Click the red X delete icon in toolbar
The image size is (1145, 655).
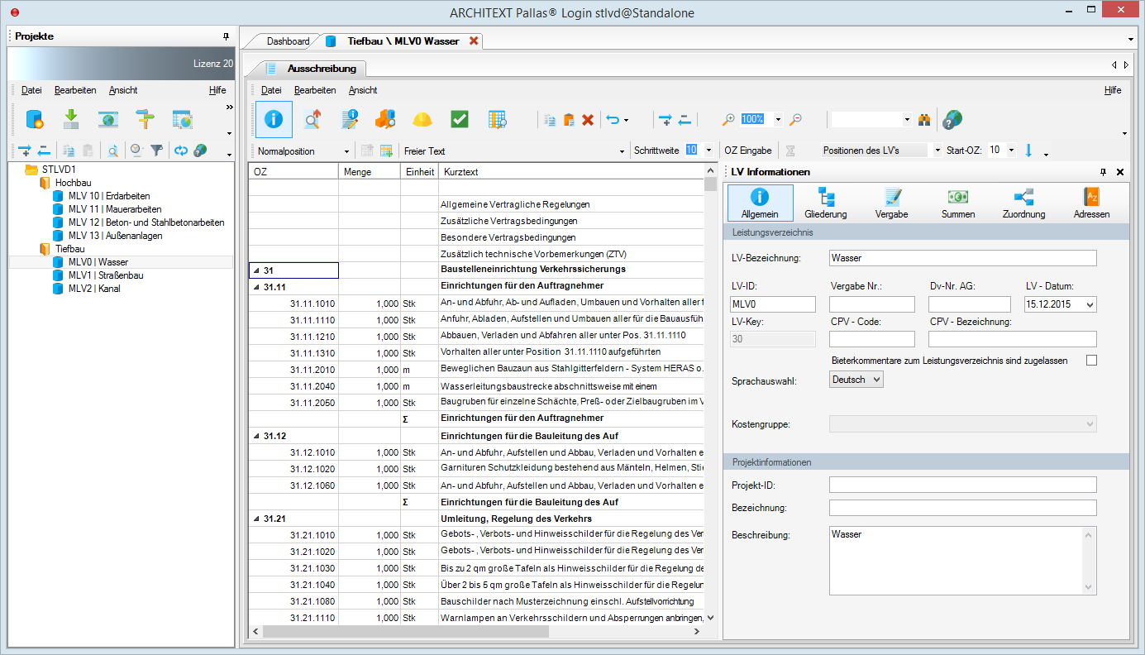(588, 120)
